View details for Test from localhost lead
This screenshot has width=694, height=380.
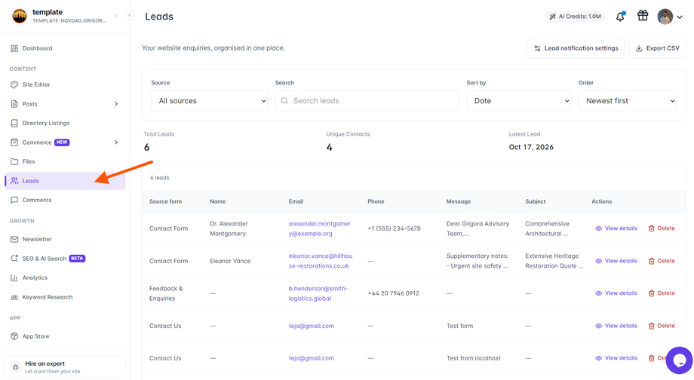tap(616, 358)
